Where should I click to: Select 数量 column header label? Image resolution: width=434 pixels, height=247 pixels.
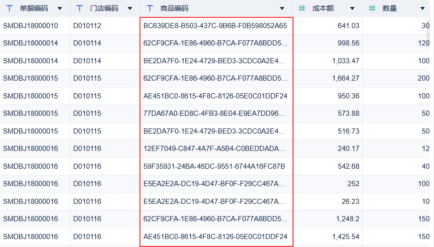(390, 8)
